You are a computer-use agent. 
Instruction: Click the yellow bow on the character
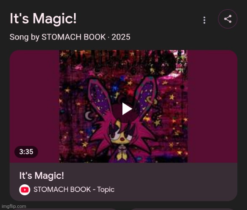[x=121, y=155]
